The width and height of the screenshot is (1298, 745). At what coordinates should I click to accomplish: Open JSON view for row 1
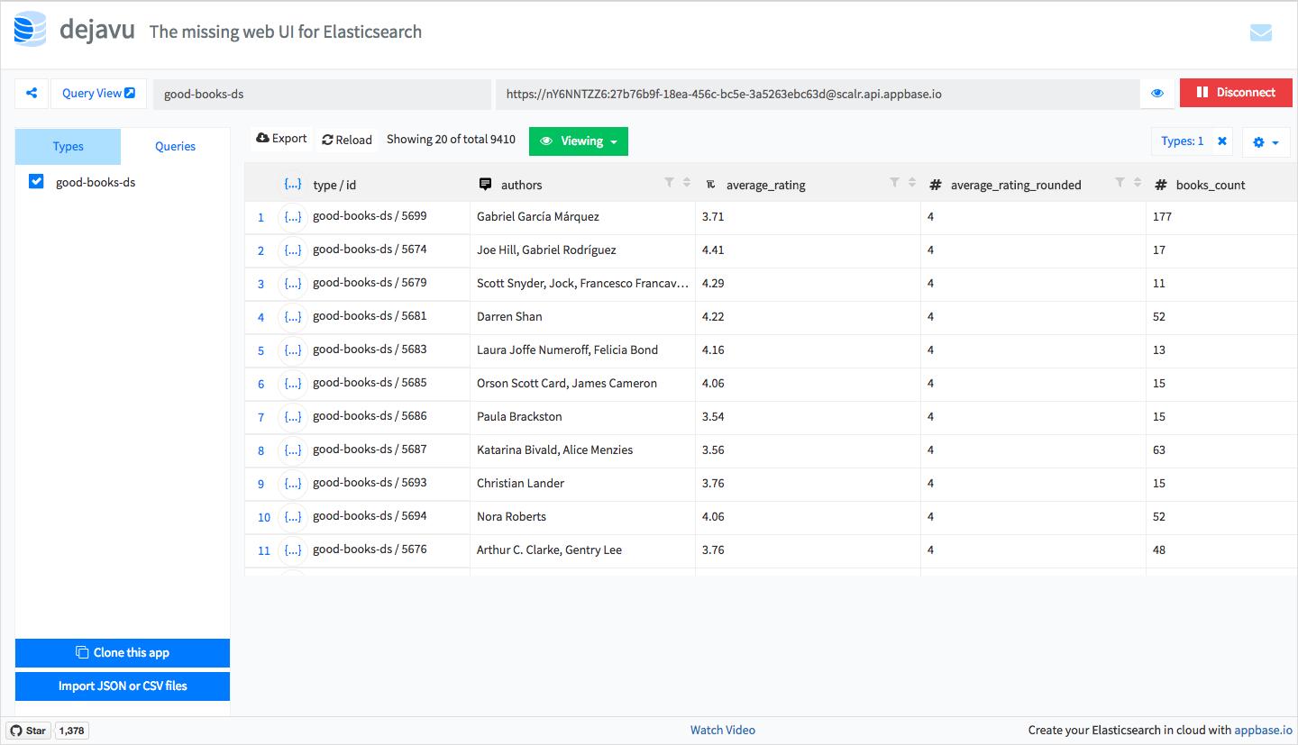[x=292, y=217]
